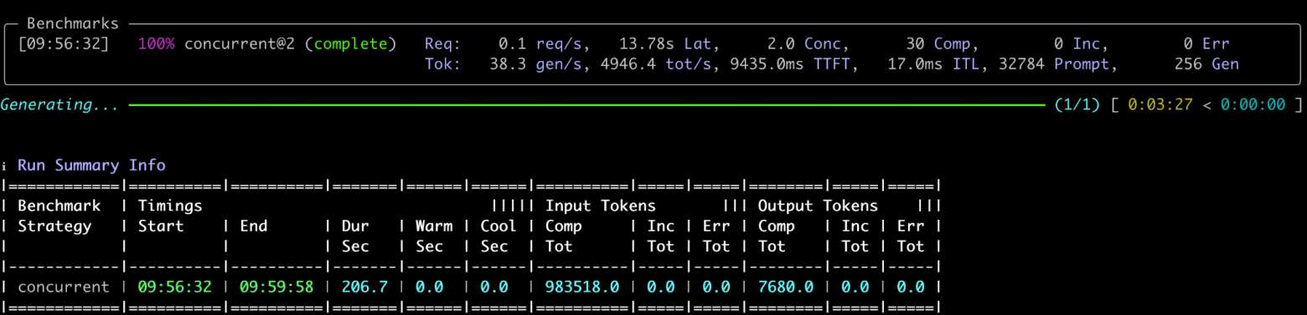
Task: Click the '0 Err' error count
Action: point(1206,43)
